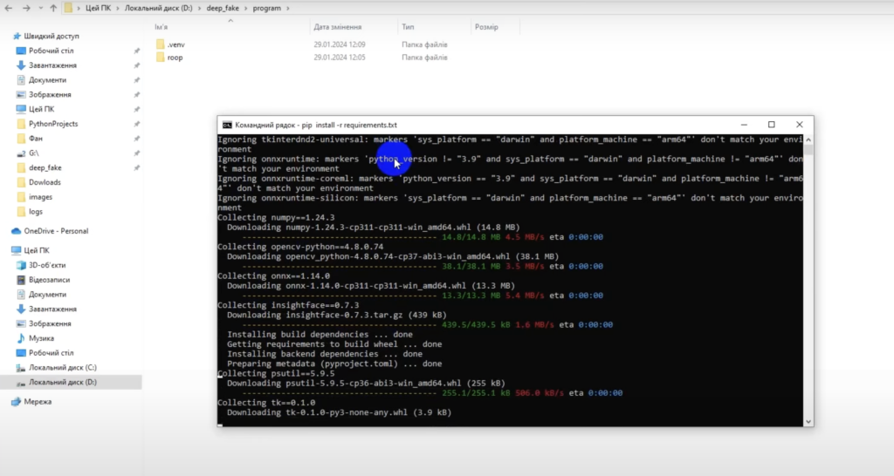Open pinned 'Документи' with pin icon
Viewport: 894px width, 476px height.
(47, 80)
